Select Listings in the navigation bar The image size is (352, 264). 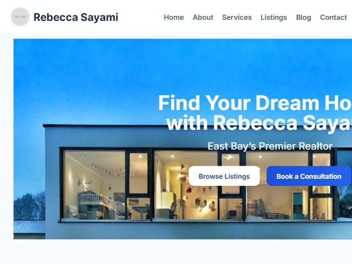(274, 17)
